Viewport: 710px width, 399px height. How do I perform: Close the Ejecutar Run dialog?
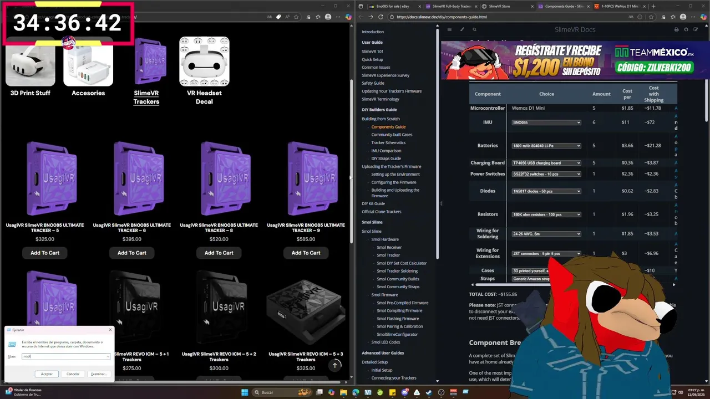tap(110, 330)
